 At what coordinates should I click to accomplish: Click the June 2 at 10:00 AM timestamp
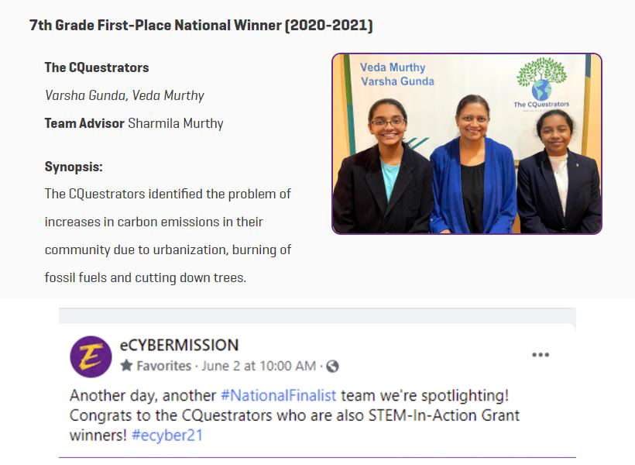(259, 366)
